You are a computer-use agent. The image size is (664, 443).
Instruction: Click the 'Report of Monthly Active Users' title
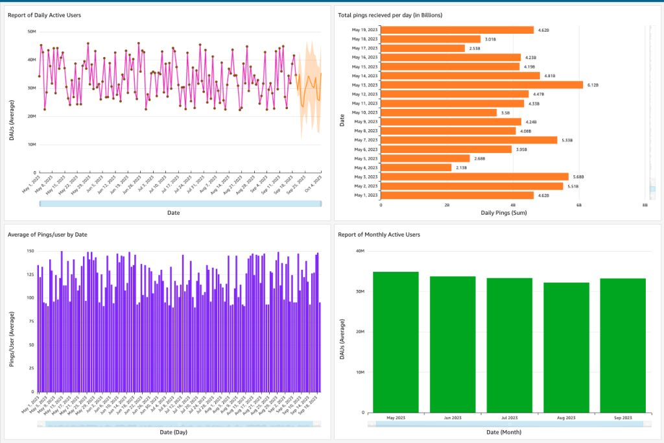point(379,235)
